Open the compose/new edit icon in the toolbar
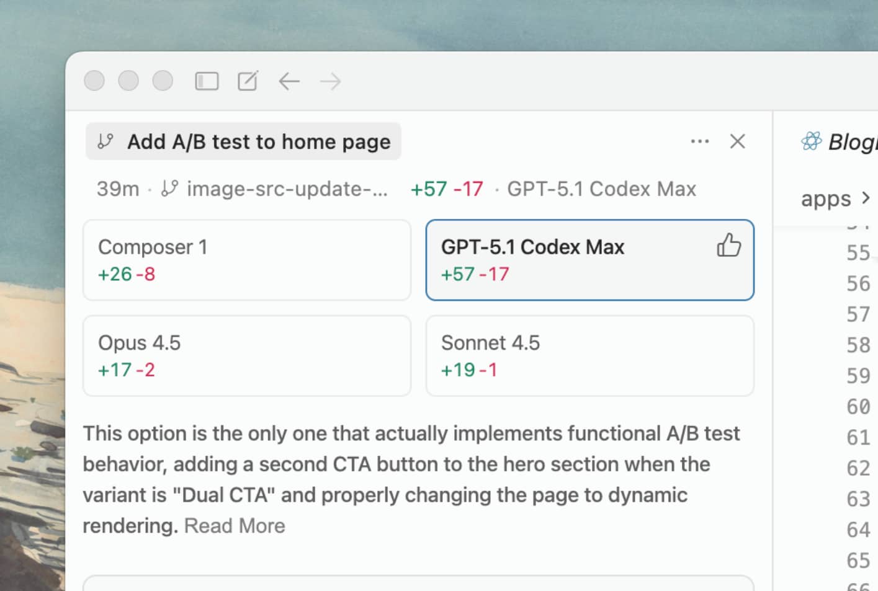 tap(247, 81)
